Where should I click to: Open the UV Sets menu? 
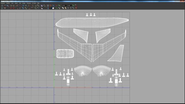34,3
